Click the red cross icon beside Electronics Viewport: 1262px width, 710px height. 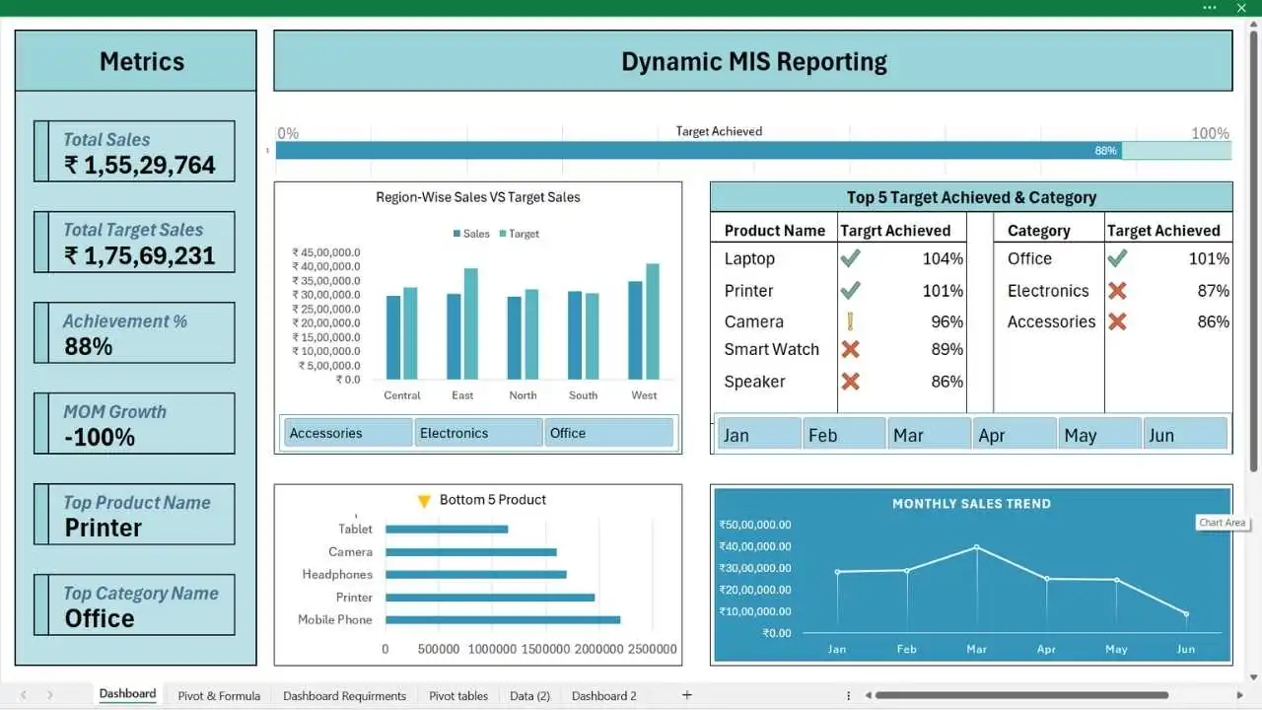point(1117,290)
